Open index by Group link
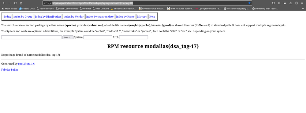Viewport: 306px width, 113px height. (23, 17)
